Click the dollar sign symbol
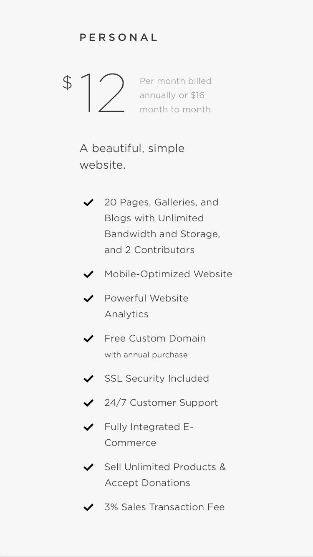 pos(67,83)
